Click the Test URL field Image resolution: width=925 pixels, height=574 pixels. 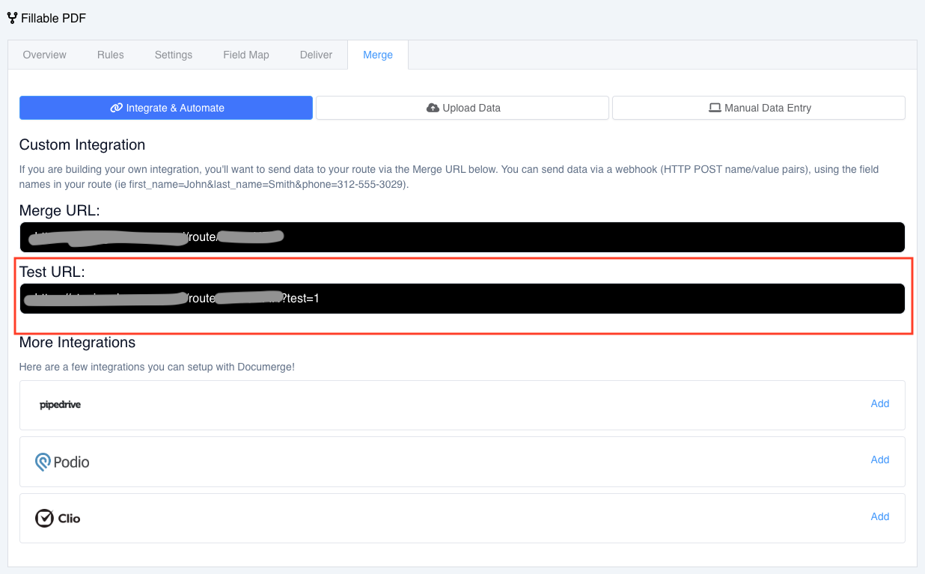click(462, 299)
